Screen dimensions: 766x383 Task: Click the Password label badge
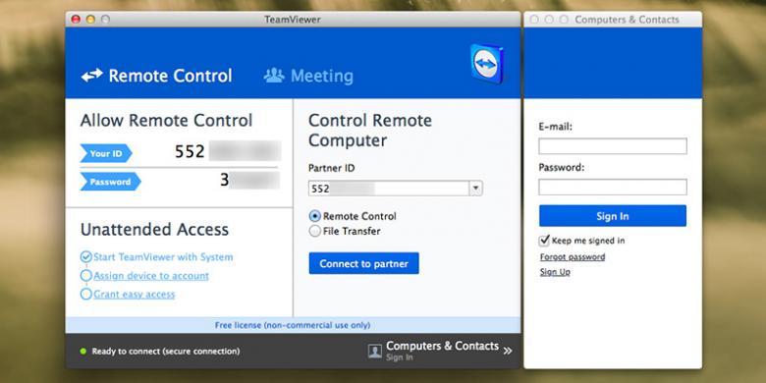110,182
